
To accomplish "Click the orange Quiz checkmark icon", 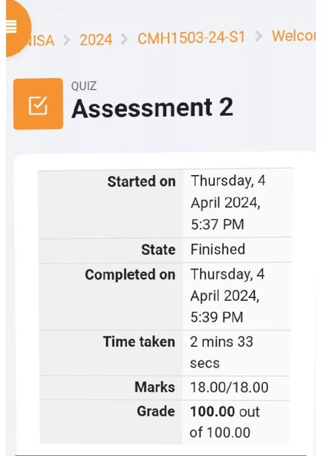I will [38, 104].
